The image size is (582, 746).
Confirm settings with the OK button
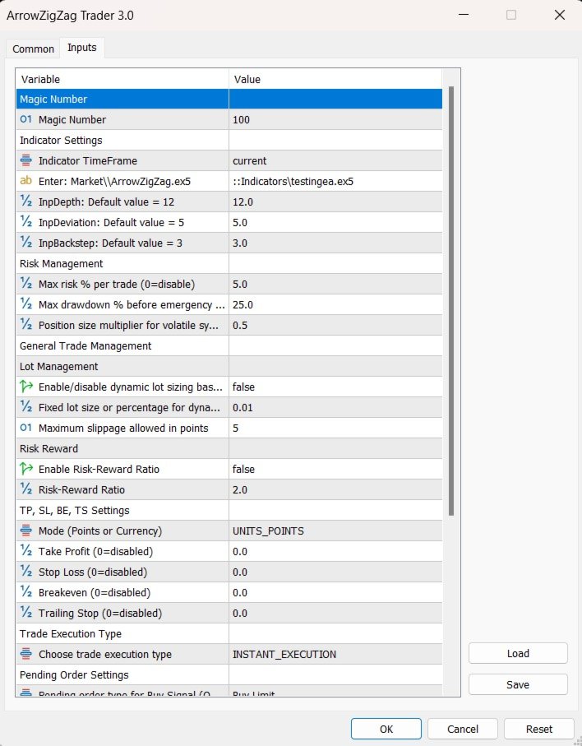[386, 729]
